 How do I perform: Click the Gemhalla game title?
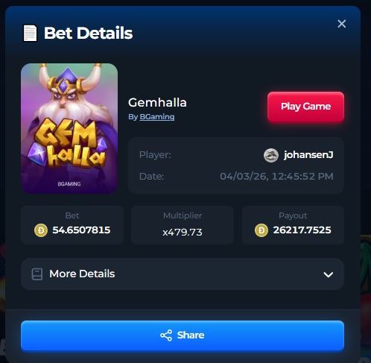[x=157, y=102]
